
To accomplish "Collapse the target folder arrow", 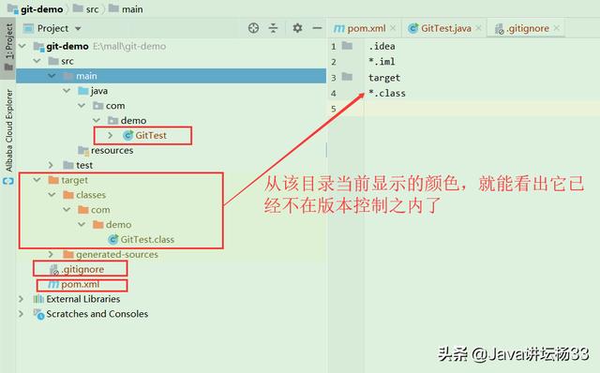I will click(x=37, y=180).
